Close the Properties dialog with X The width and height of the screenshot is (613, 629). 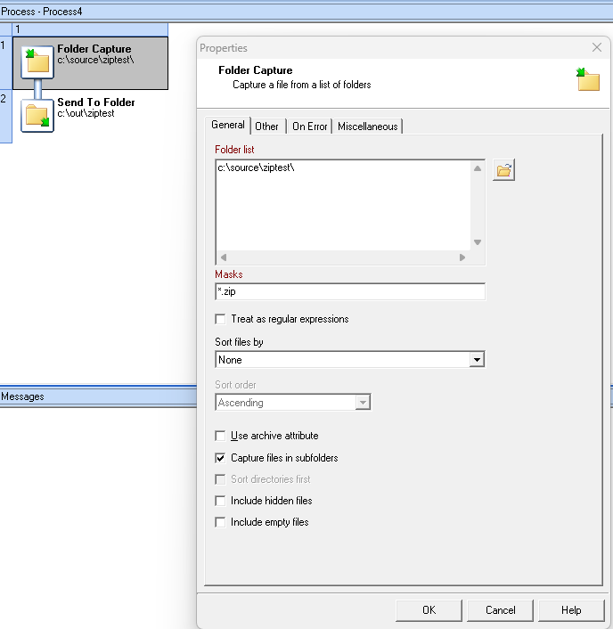(597, 48)
